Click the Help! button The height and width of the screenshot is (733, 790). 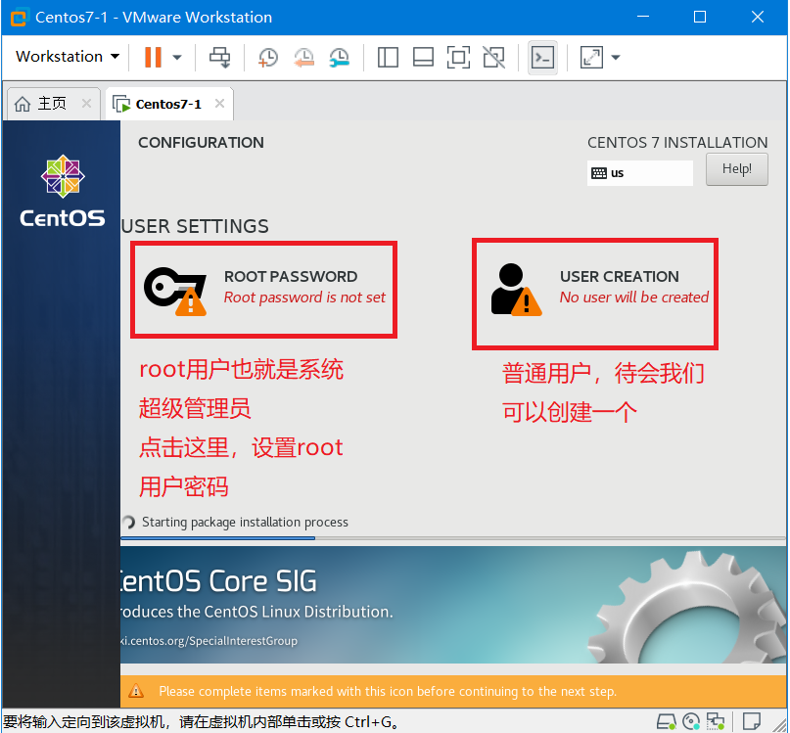736,169
